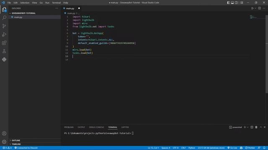Image resolution: width=268 pixels, height=150 pixels.
Task: Open the Source Control view
Action: coord(4,26)
